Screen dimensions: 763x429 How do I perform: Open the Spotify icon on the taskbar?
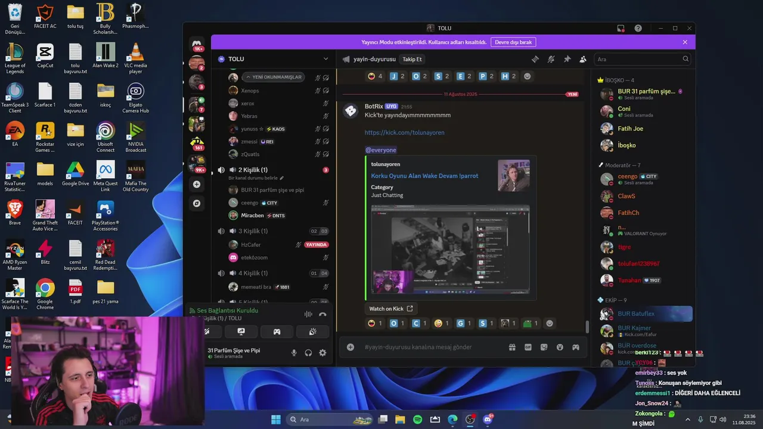(x=418, y=419)
